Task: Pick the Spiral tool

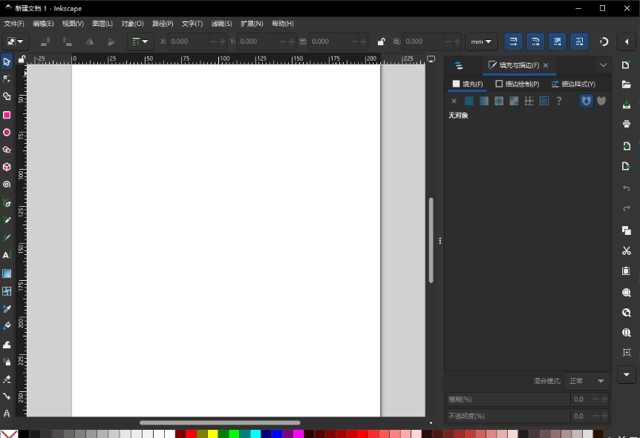Action: pyautogui.click(x=7, y=185)
